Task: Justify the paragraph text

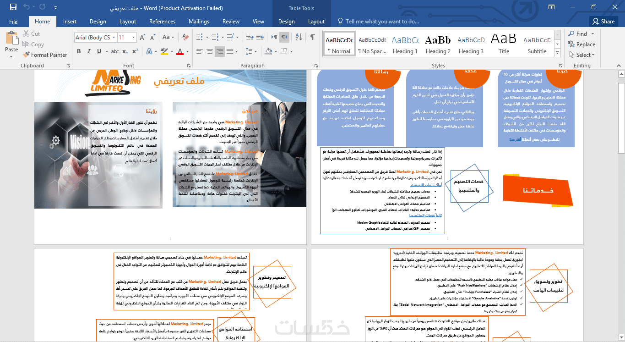Action: coord(231,51)
